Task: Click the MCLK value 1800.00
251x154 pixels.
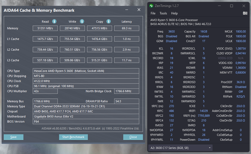Action: pyautogui.click(x=241, y=31)
